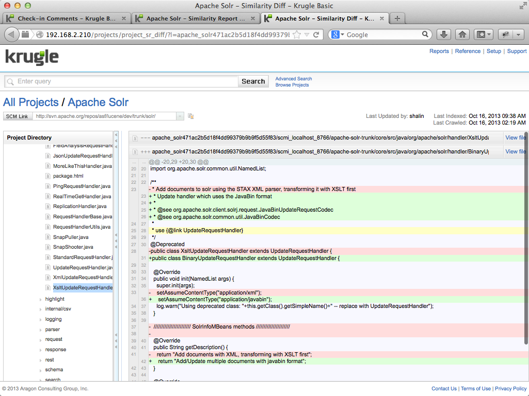
Task: Click the tab groups icon beside back button
Action: [x=25, y=35]
